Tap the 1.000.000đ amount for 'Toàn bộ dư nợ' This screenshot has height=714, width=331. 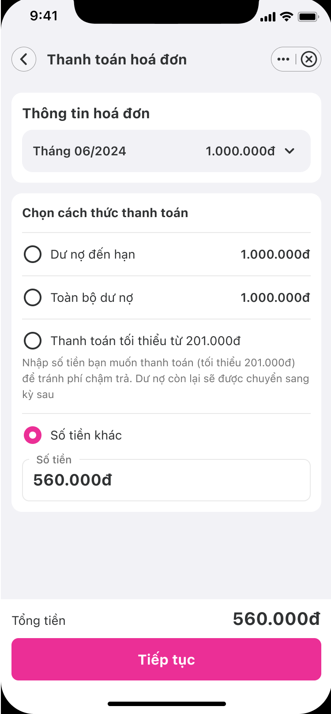coord(275,297)
